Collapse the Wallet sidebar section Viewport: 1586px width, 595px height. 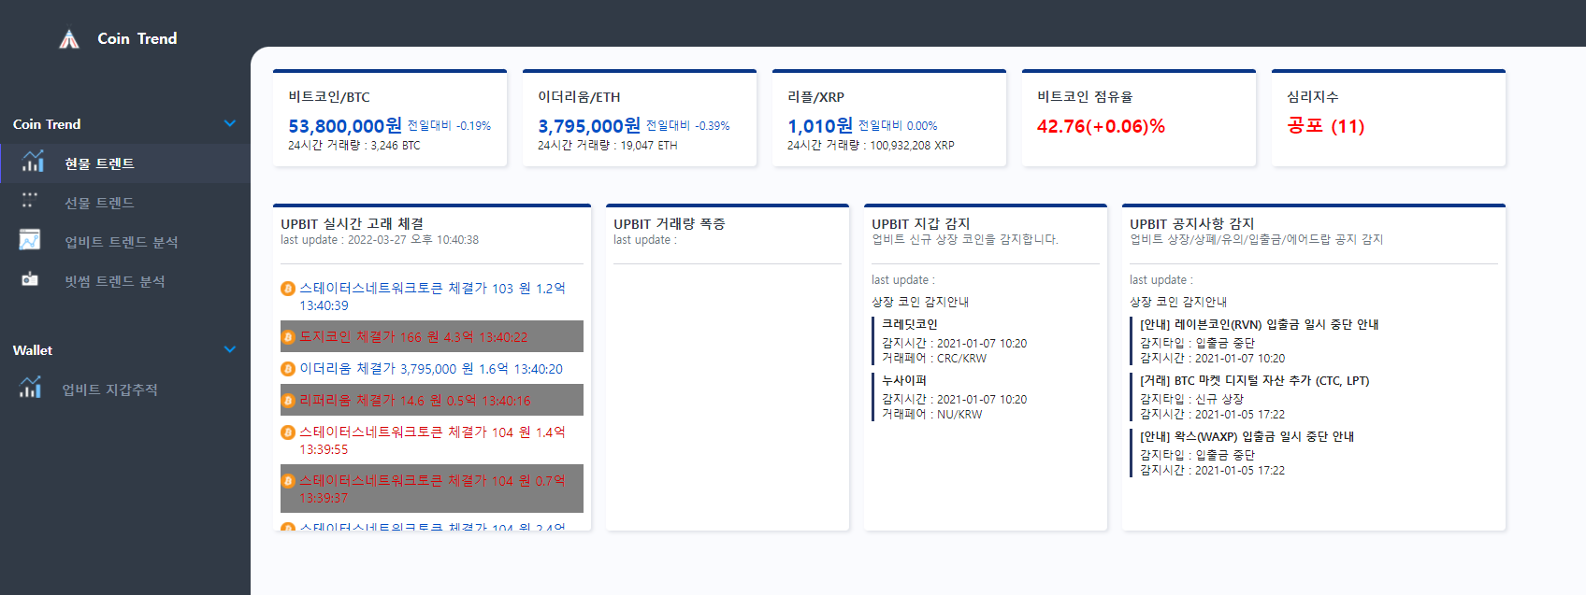(230, 349)
